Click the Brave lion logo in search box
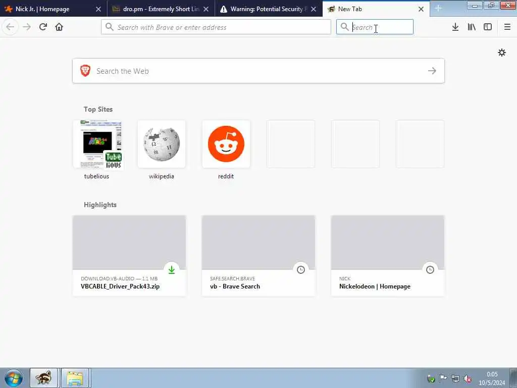Screen dimensions: 517x388 pos(85,71)
